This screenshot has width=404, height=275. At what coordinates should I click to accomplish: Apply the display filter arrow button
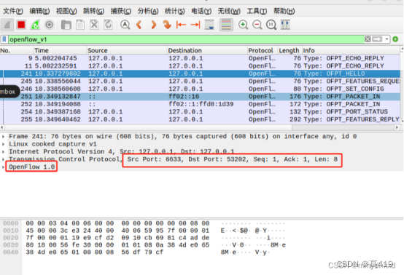377,39
